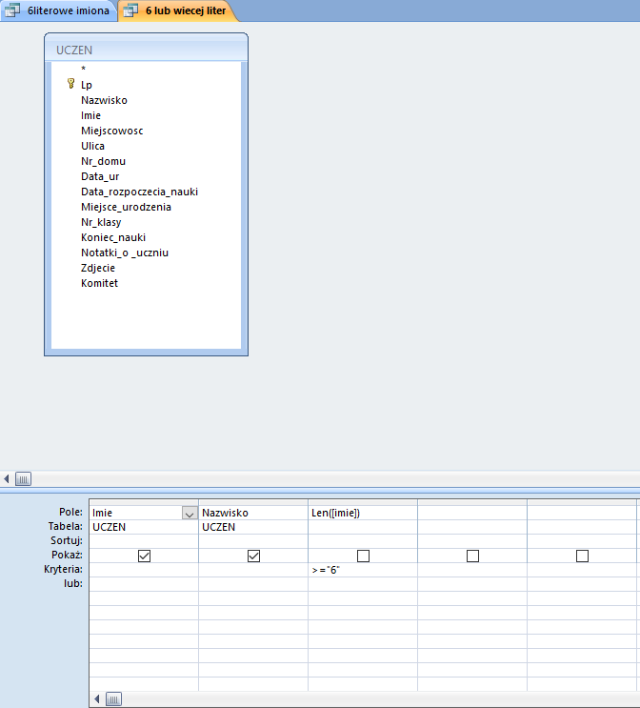640x708 pixels.
Task: Click the Miejsce_urodzenia field
Action: click(x=126, y=207)
